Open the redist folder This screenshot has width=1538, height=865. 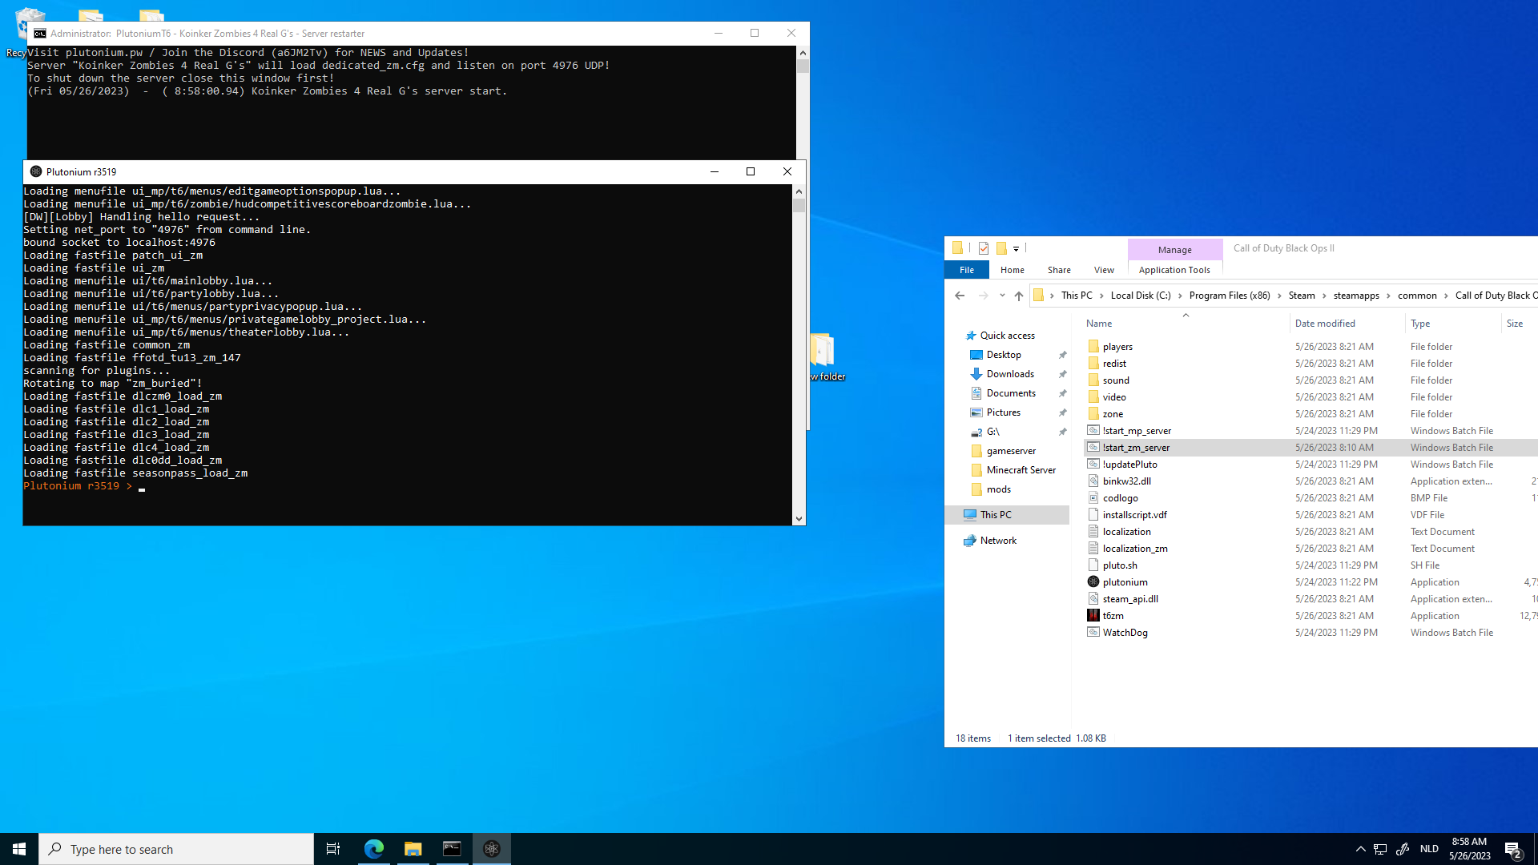point(1114,364)
